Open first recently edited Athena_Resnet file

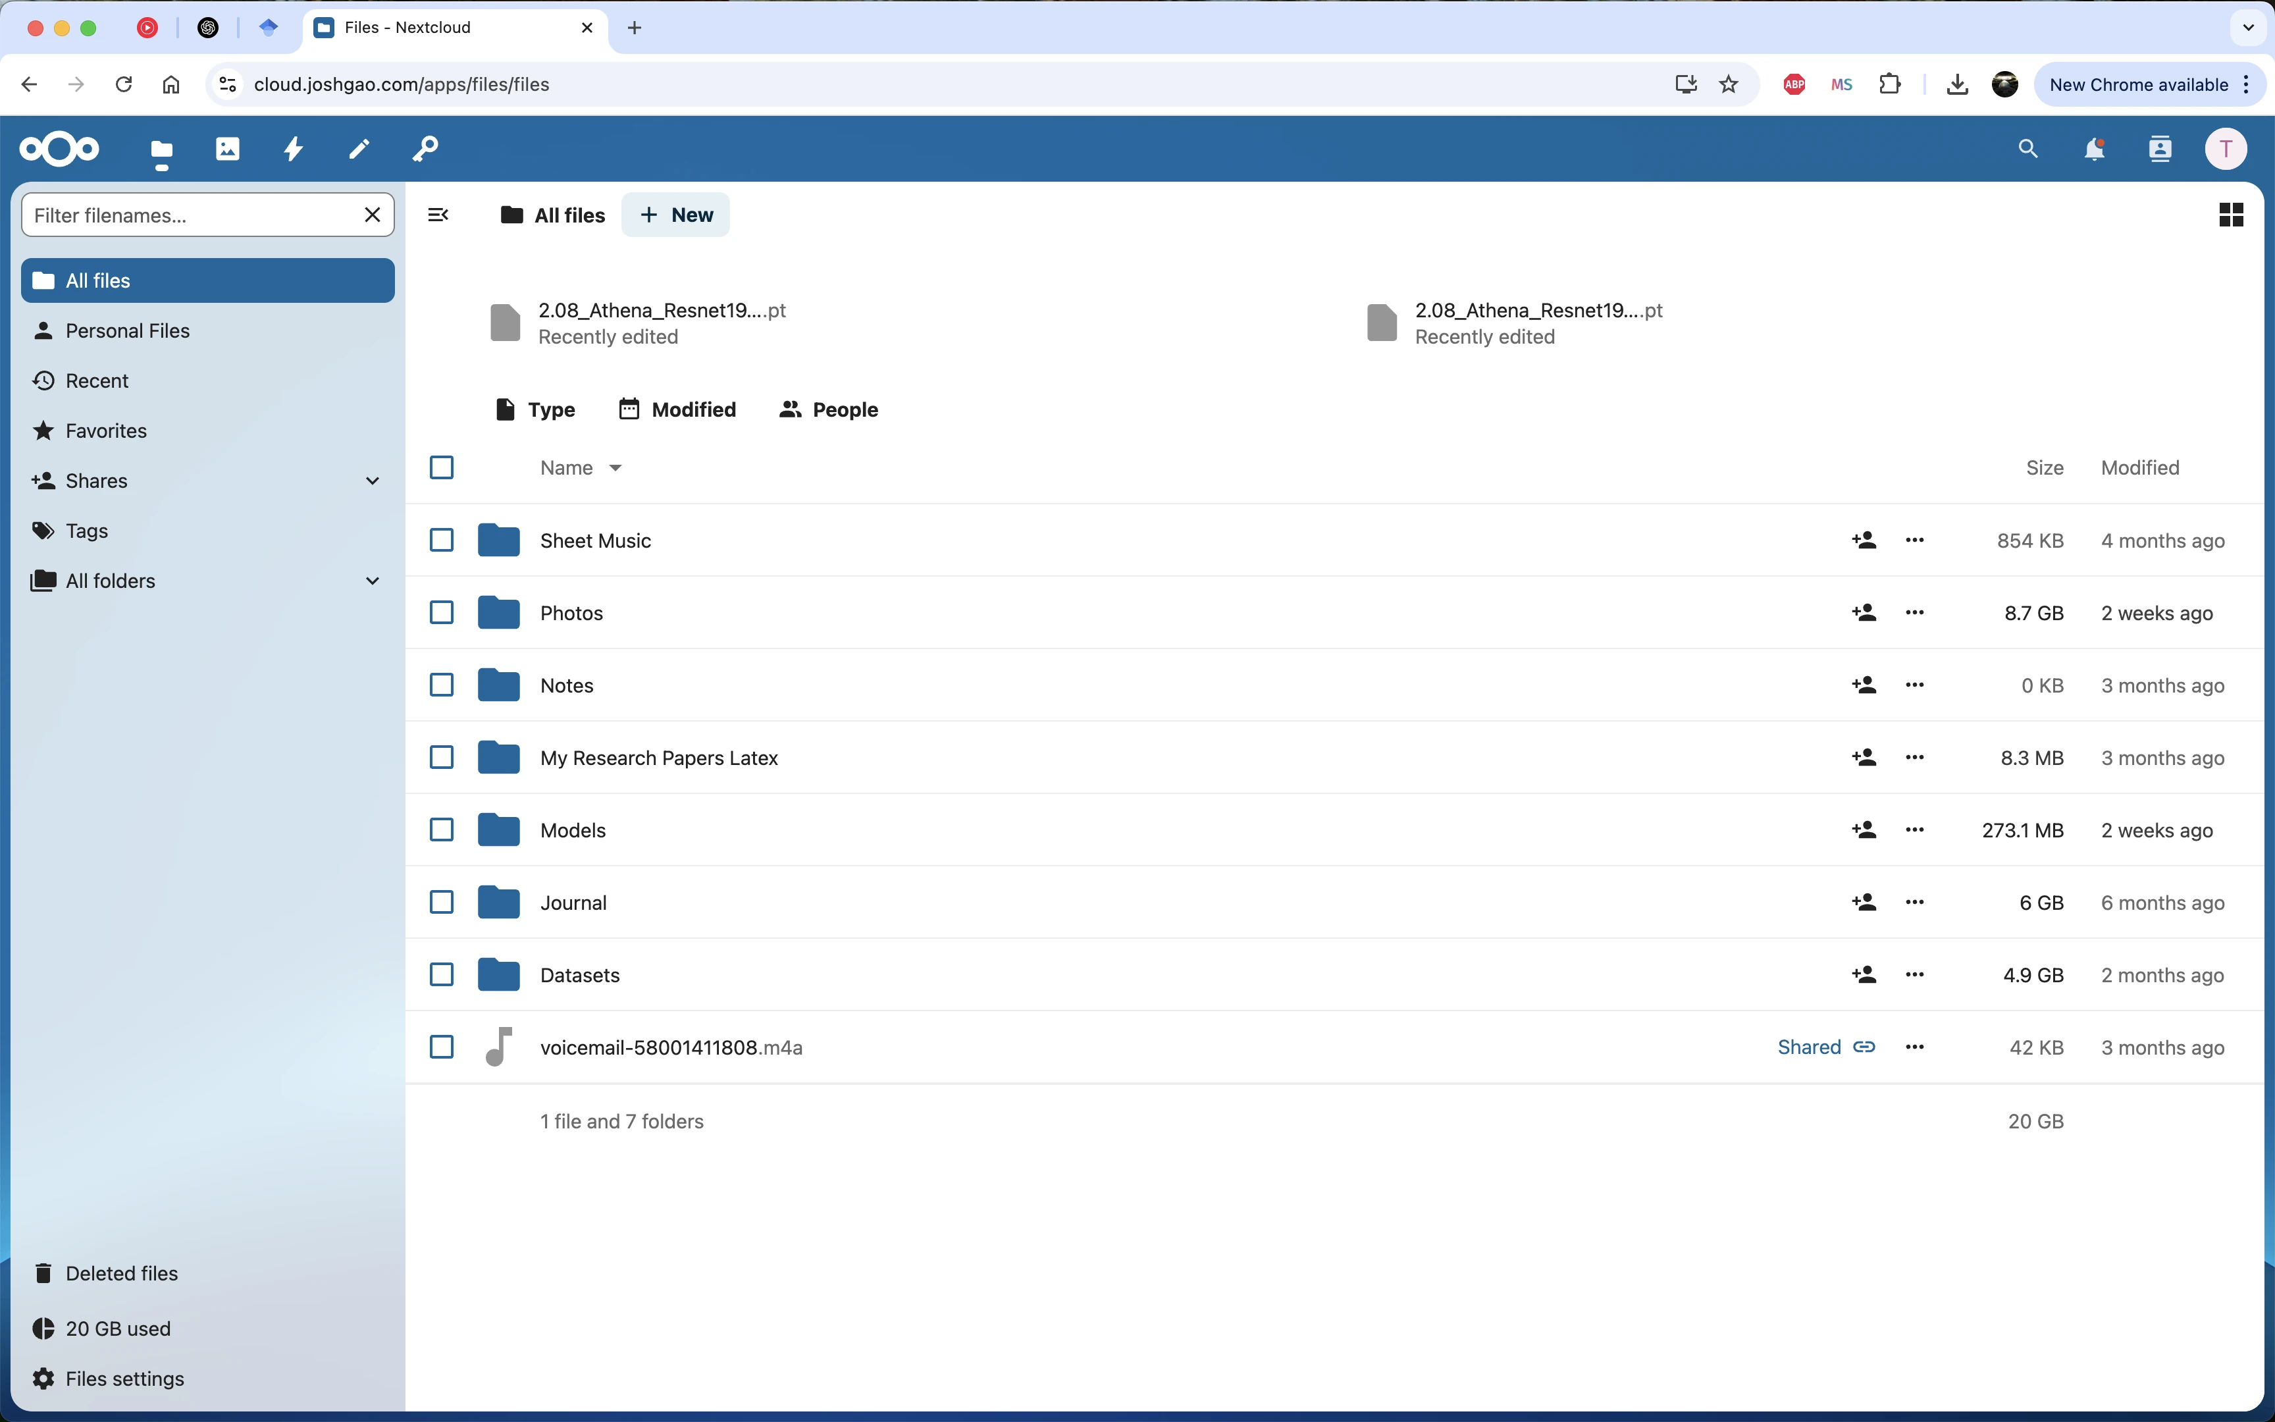point(637,323)
